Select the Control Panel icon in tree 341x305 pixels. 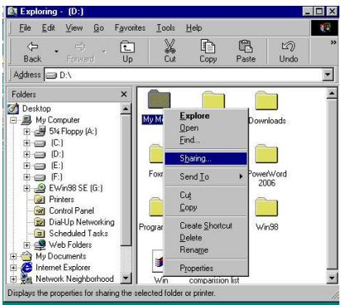[40, 211]
